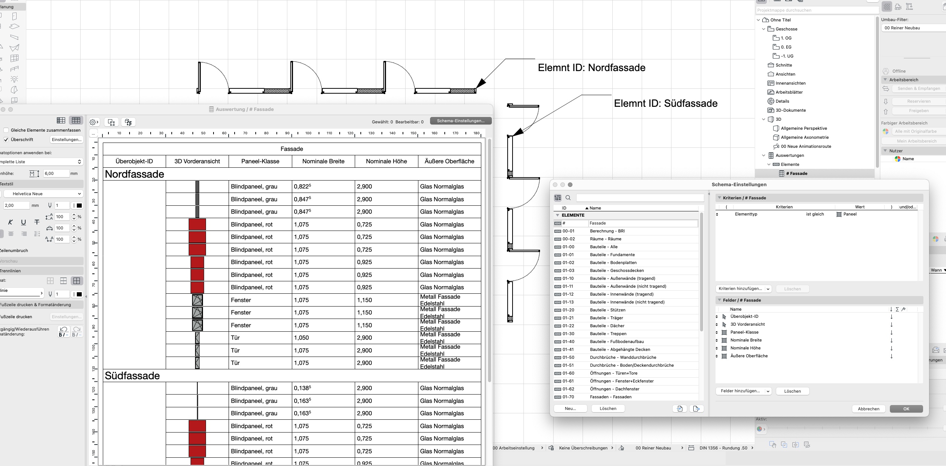946x466 pixels.
Task: Click black text pen color swatch
Action: [79, 205]
